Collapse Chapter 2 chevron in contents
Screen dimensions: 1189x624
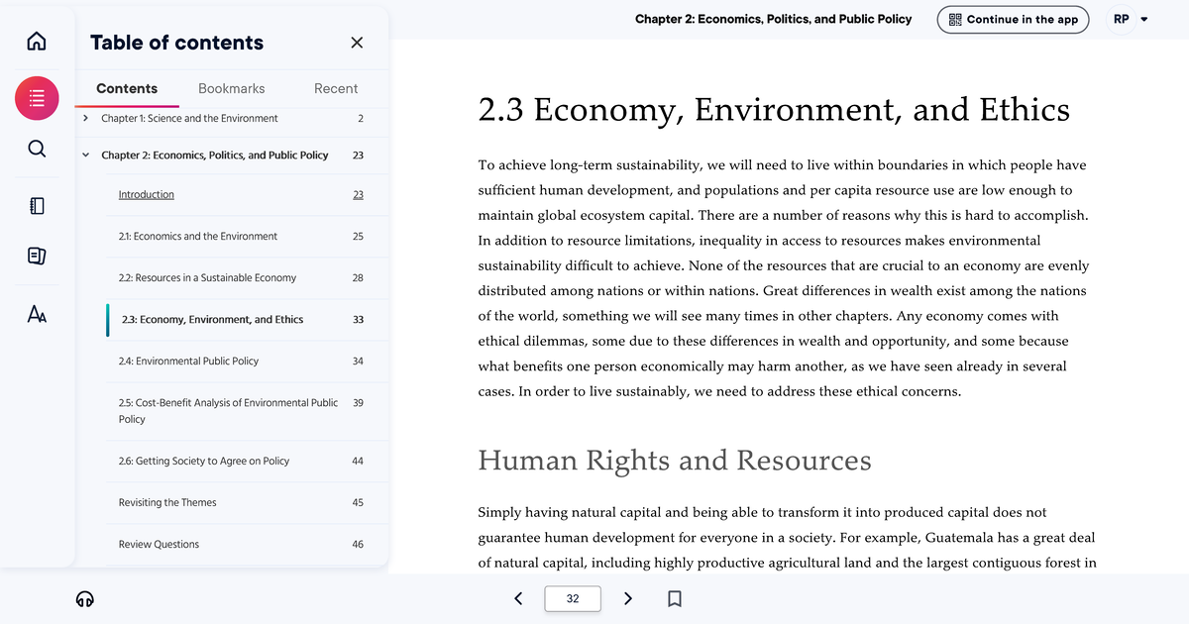pos(86,155)
